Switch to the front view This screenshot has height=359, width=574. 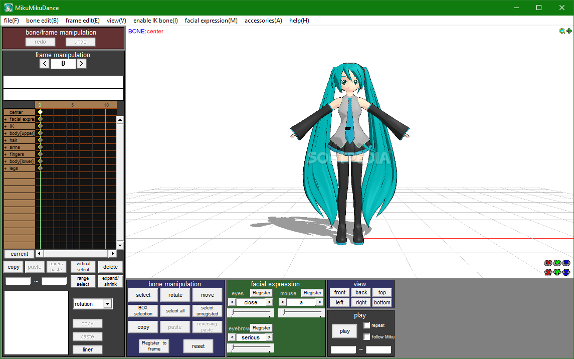tap(340, 292)
